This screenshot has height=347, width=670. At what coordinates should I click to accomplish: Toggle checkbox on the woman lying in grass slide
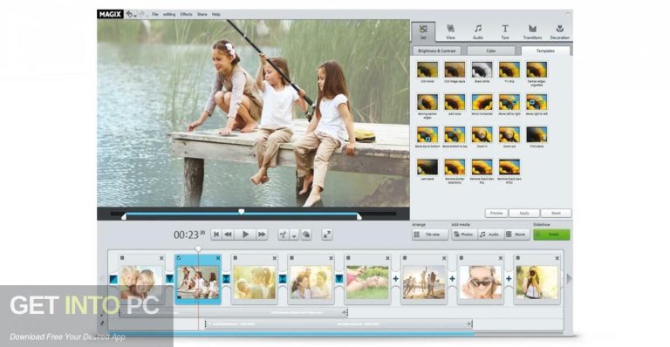[x=348, y=258]
